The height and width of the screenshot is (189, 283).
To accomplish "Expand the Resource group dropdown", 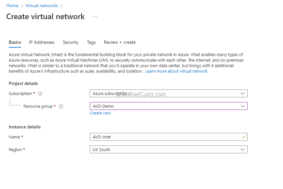I will point(169,106).
